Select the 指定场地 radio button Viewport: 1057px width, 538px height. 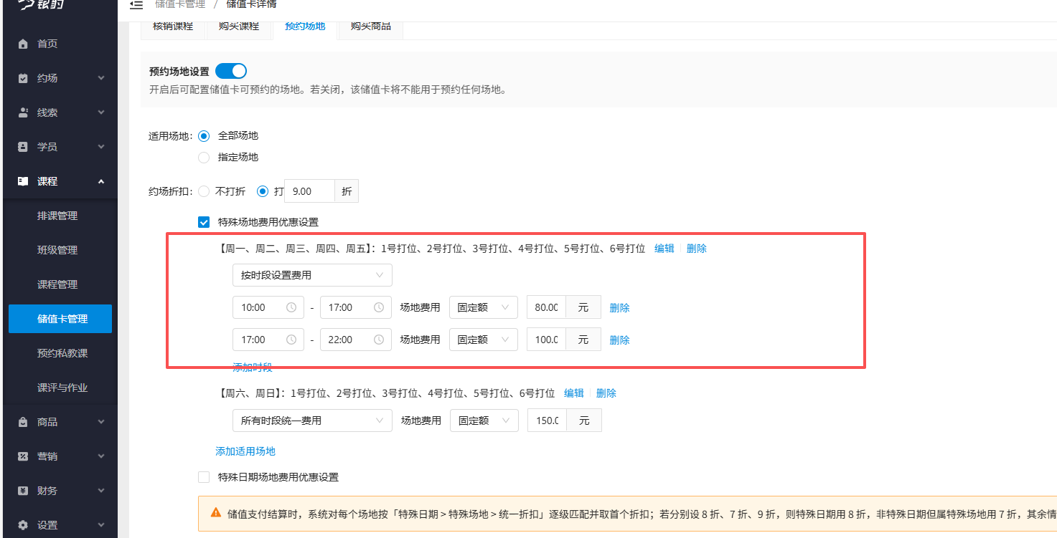click(204, 157)
